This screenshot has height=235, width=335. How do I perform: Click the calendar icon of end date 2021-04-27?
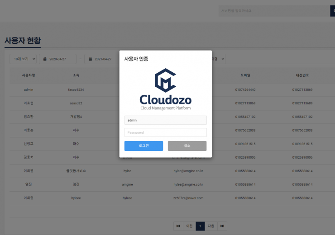point(91,59)
